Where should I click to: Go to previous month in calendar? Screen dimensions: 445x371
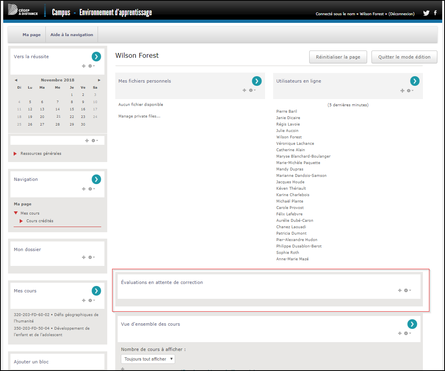pos(16,80)
